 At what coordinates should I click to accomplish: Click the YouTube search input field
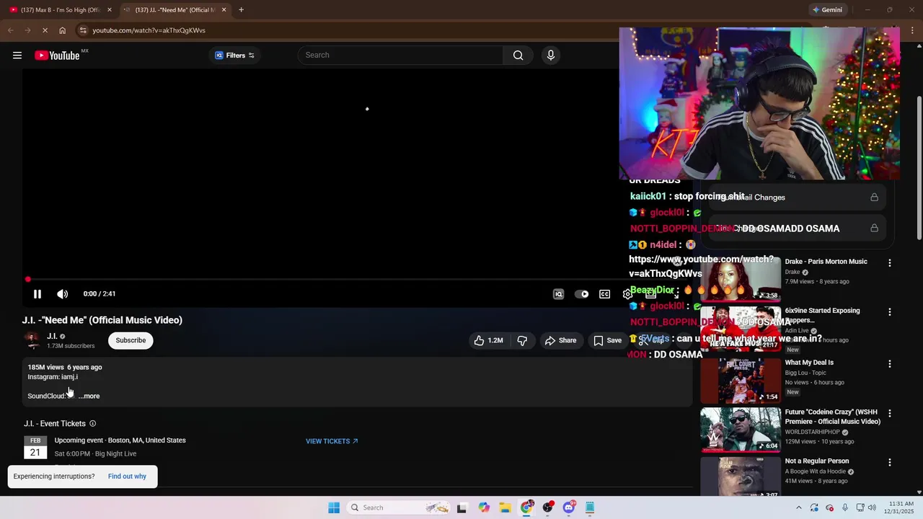click(401, 56)
